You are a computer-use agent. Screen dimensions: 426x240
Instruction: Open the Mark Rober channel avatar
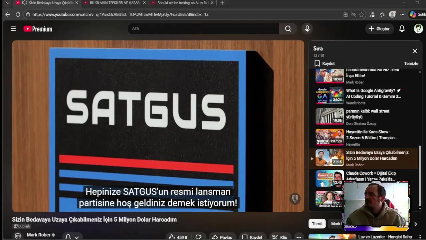click(18, 236)
